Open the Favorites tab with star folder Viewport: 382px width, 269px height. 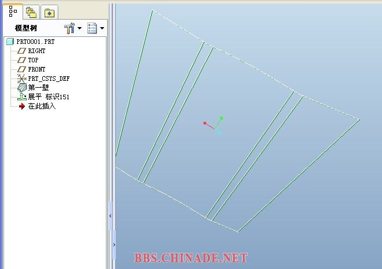(50, 12)
